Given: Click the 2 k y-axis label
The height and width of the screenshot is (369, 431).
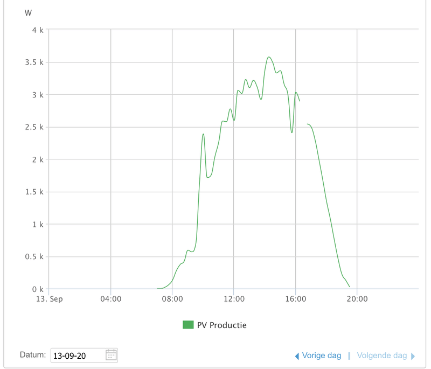Looking at the screenshot, I should point(38,159).
